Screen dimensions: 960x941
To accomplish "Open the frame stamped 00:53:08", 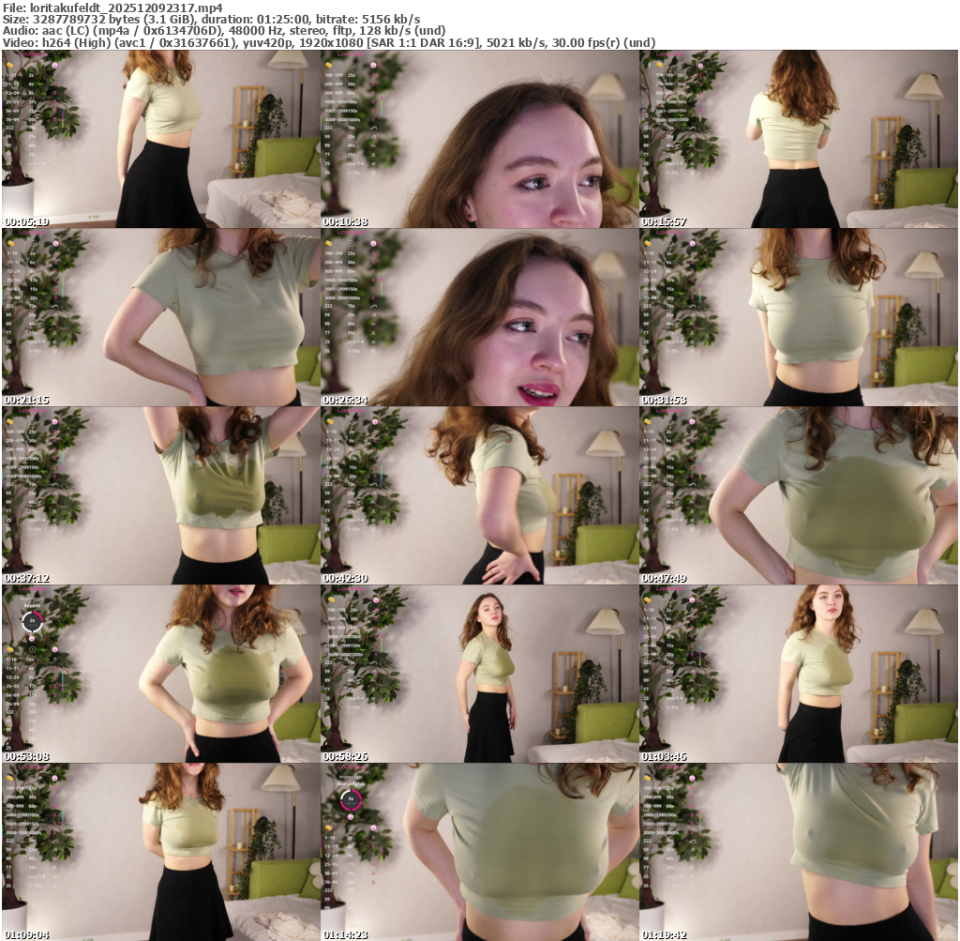I will point(161,674).
